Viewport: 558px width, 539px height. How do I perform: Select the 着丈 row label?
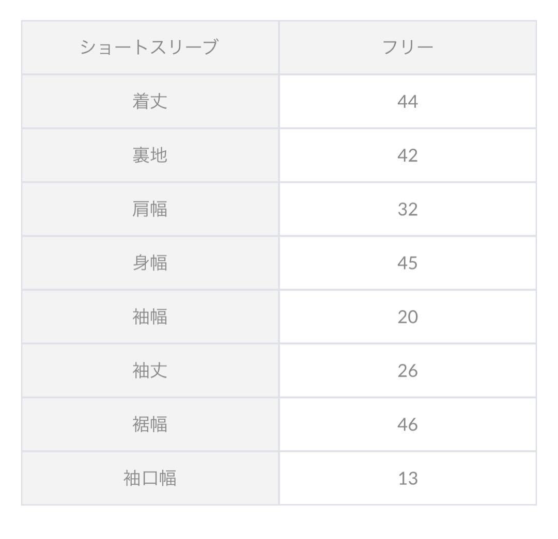(x=149, y=101)
